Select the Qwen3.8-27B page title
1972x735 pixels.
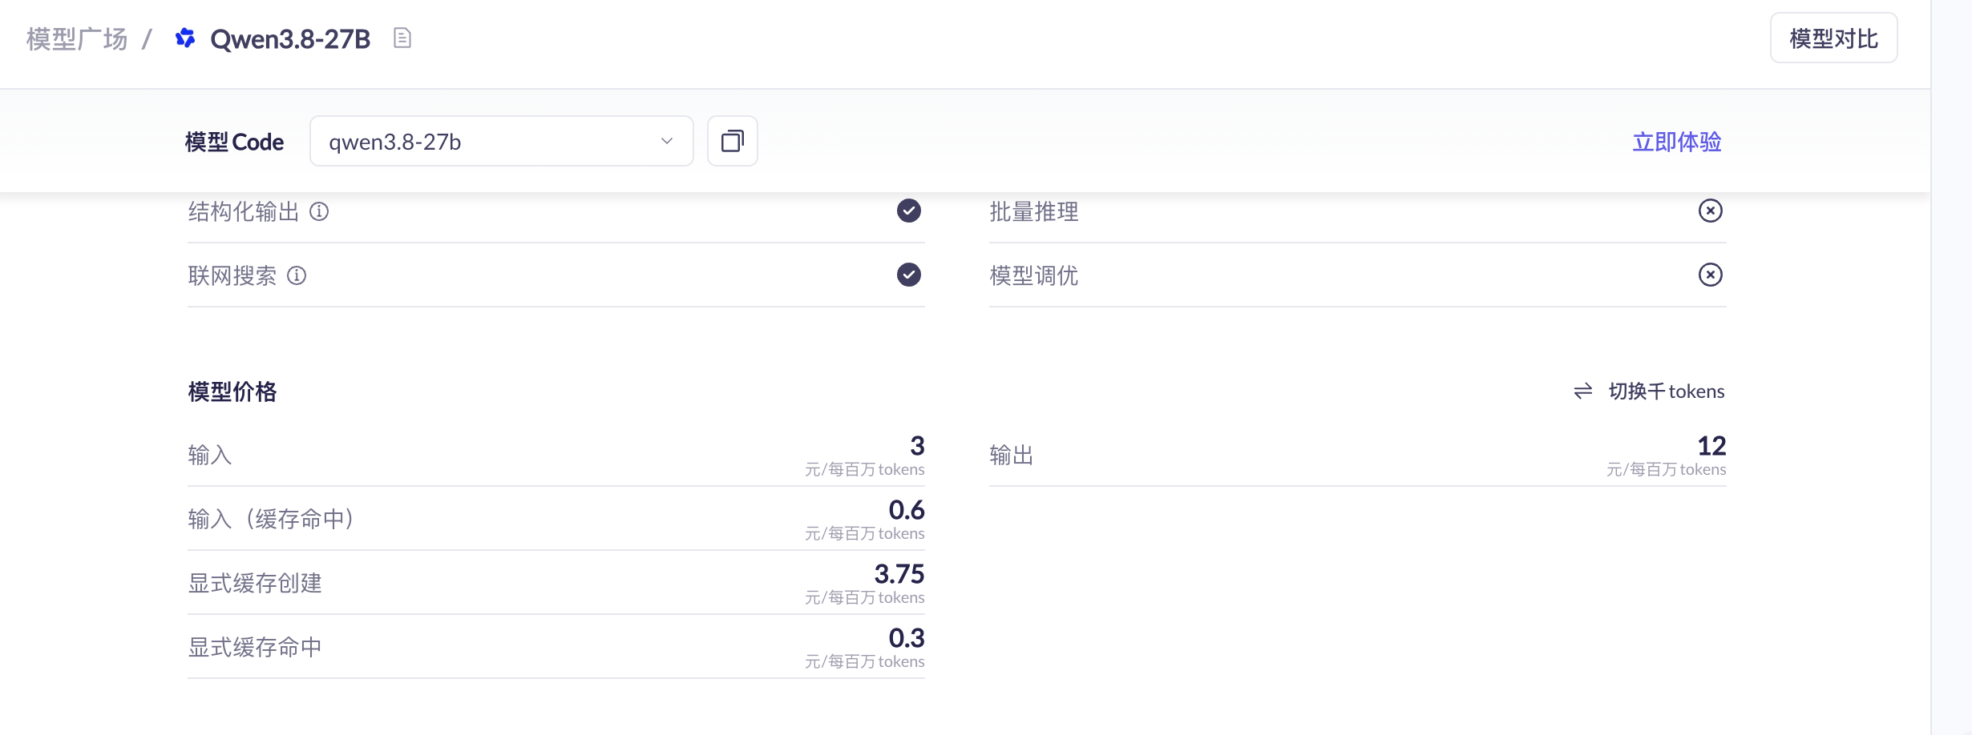(x=290, y=38)
